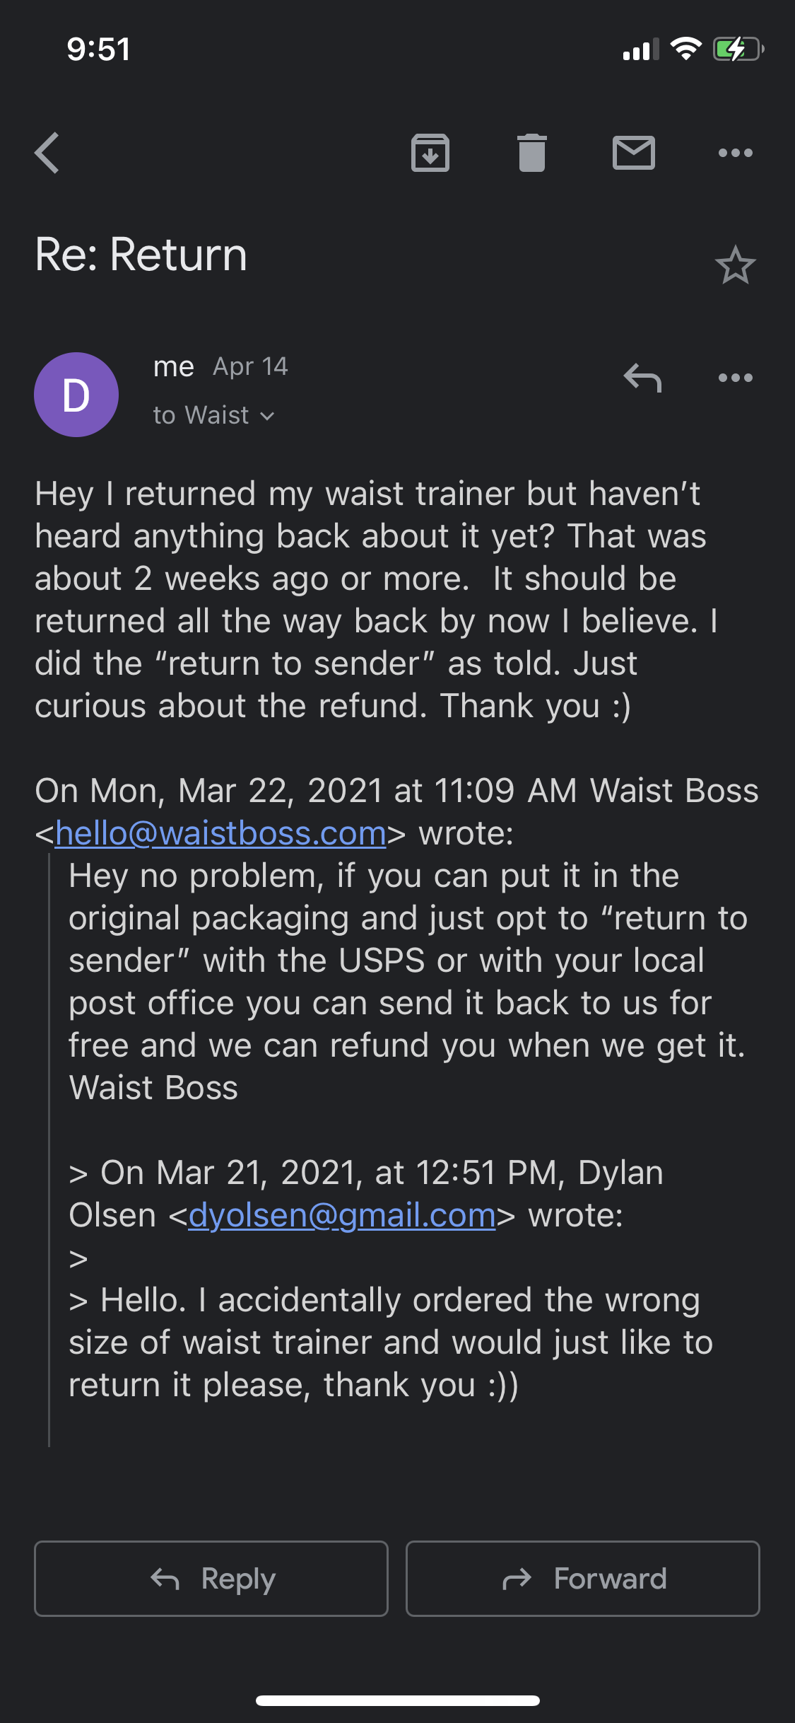
Task: Delete the email using the trash icon
Action: click(x=531, y=153)
